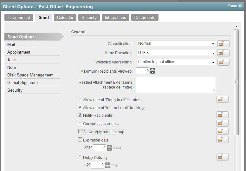Screen dimensions: 246x171
Task: Click the lock for Allow reply rules to loop
Action: pos(223,132)
